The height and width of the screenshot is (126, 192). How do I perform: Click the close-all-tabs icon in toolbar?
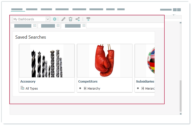click(88, 19)
